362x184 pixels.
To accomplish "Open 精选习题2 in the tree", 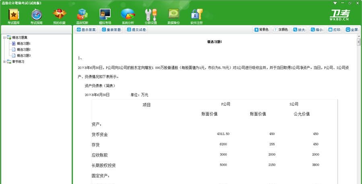I will (24, 49).
